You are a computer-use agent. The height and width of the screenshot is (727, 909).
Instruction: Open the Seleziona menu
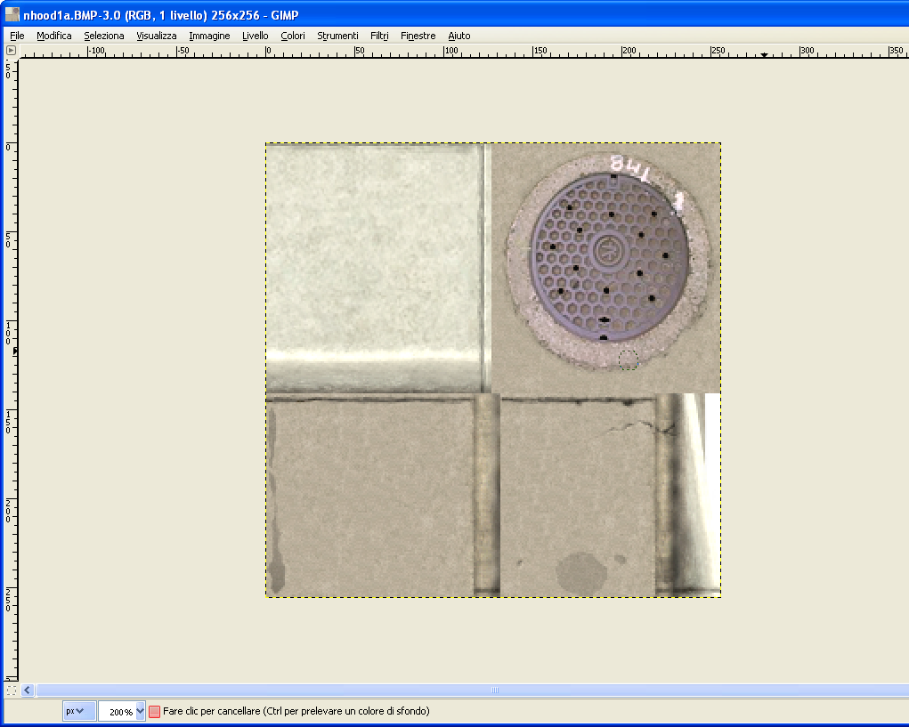(x=104, y=36)
